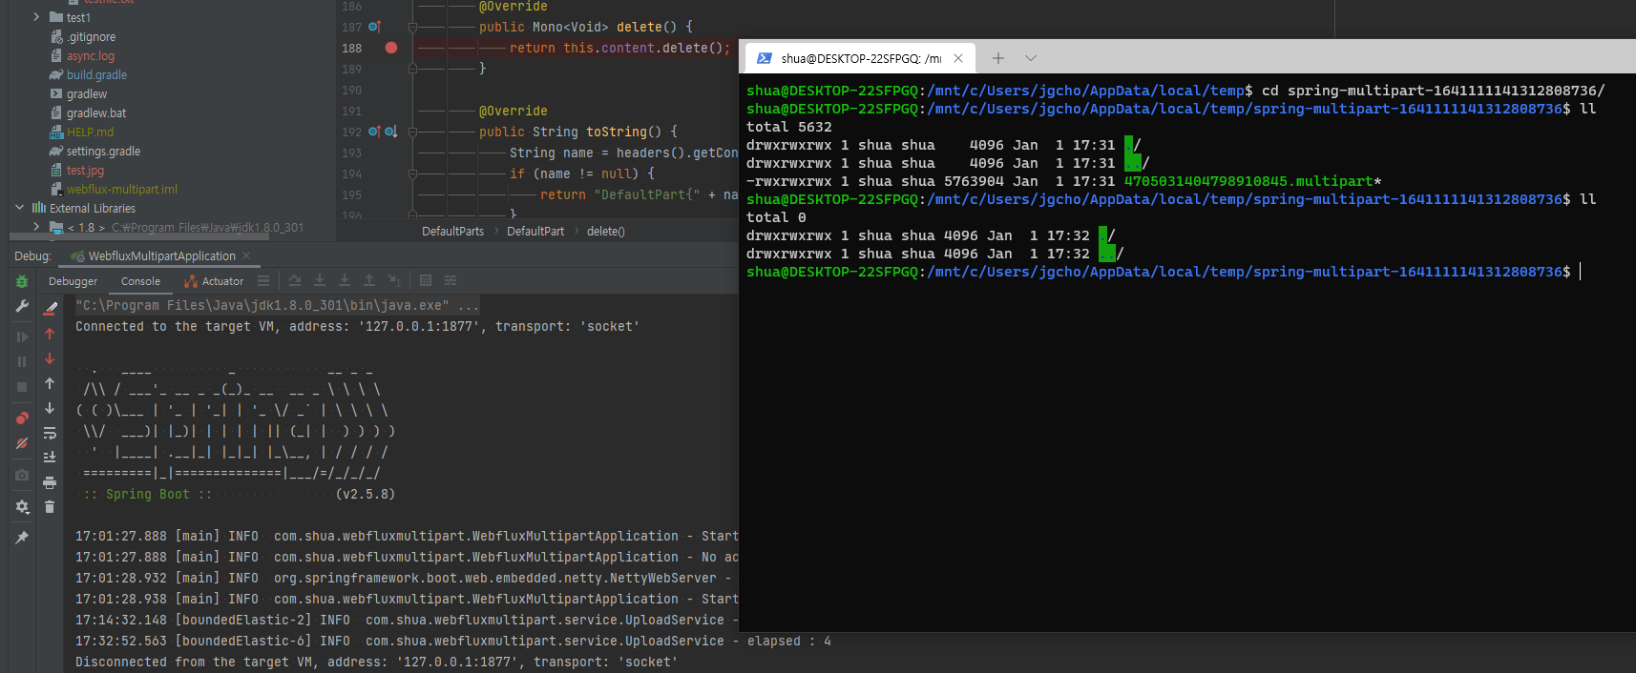Click the Evaluate Expression calculator icon

[x=426, y=280]
